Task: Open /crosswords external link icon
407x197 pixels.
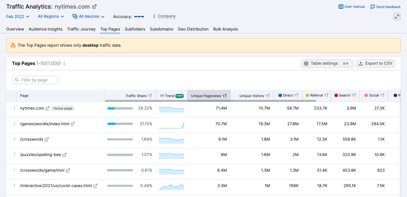Action: pos(47,139)
